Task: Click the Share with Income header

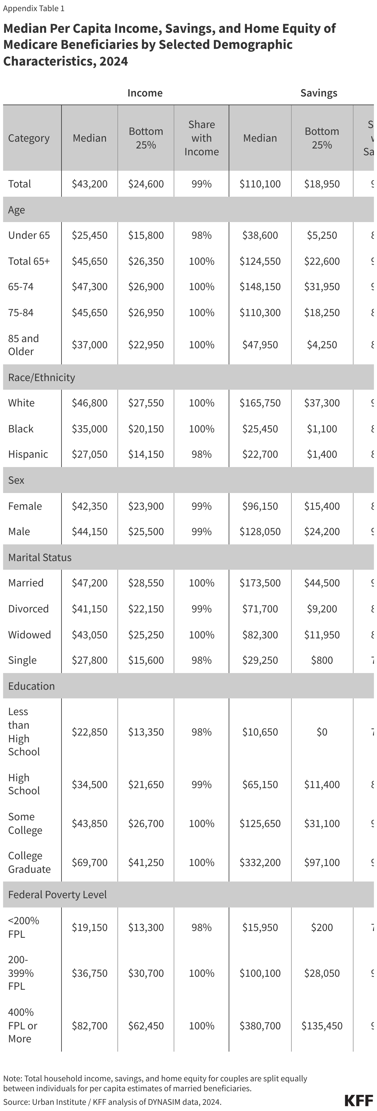Action: 201,138
